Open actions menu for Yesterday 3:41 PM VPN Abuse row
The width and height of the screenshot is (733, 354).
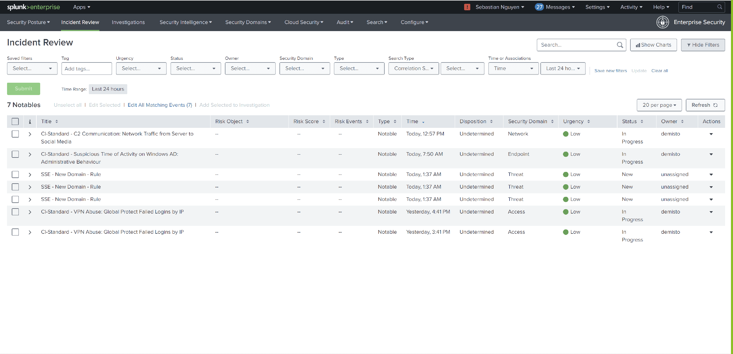pos(711,232)
